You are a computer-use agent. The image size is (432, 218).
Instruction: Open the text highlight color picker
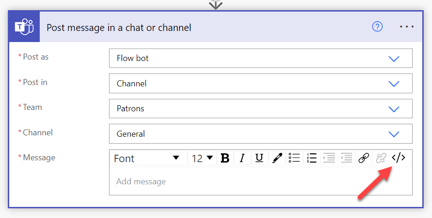point(277,158)
